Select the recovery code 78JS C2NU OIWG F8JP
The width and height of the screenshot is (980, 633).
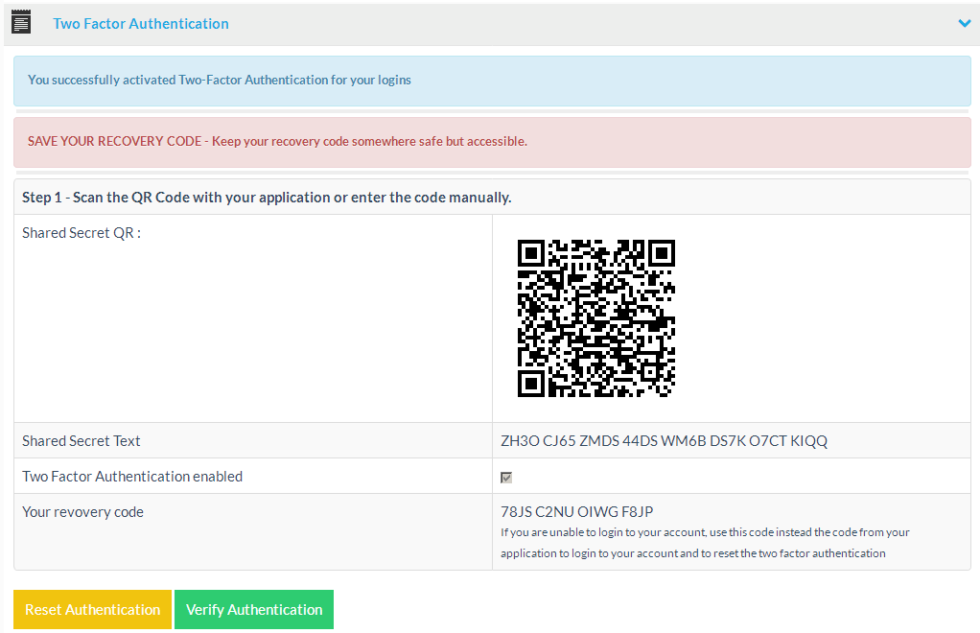pos(577,512)
